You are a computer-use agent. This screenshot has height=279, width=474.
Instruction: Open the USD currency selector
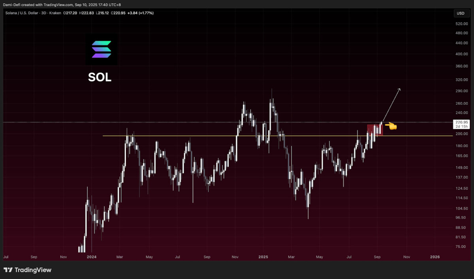460,13
